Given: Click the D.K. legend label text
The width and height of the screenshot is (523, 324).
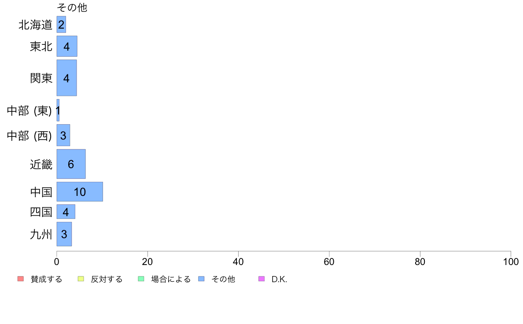Looking at the screenshot, I should click(x=279, y=279).
